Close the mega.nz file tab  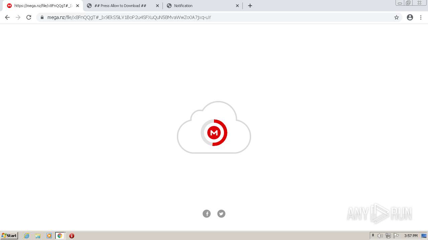(x=78, y=6)
